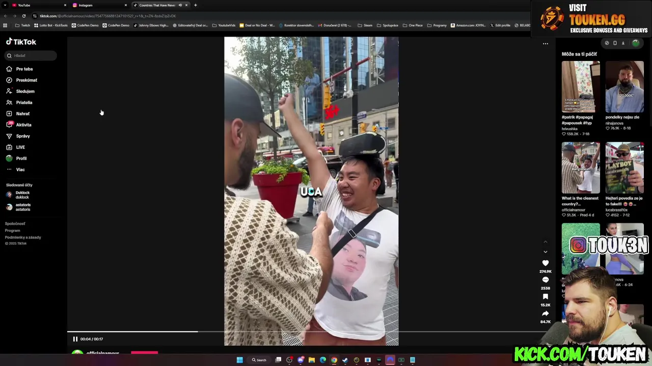
Task: Open the Spolupráce bookmarks folder
Action: click(x=388, y=25)
